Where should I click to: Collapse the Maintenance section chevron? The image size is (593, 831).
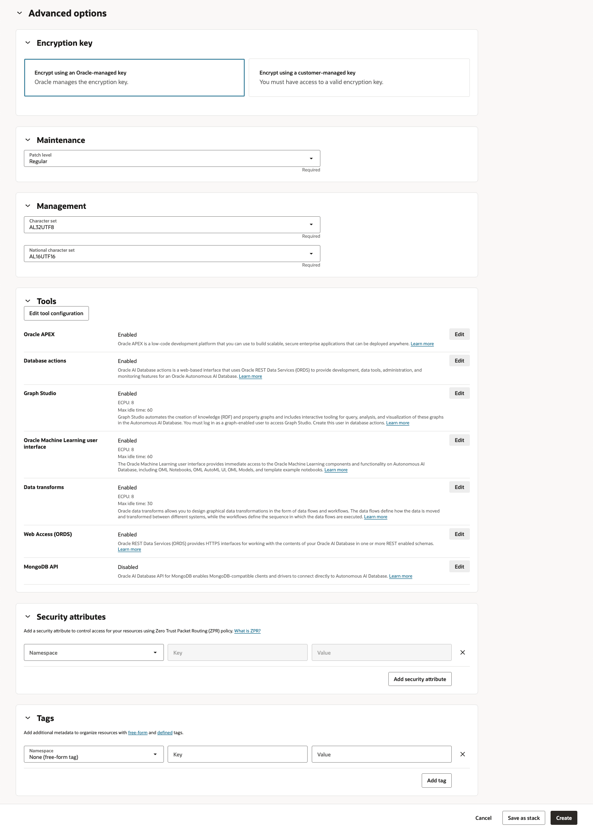(28, 140)
